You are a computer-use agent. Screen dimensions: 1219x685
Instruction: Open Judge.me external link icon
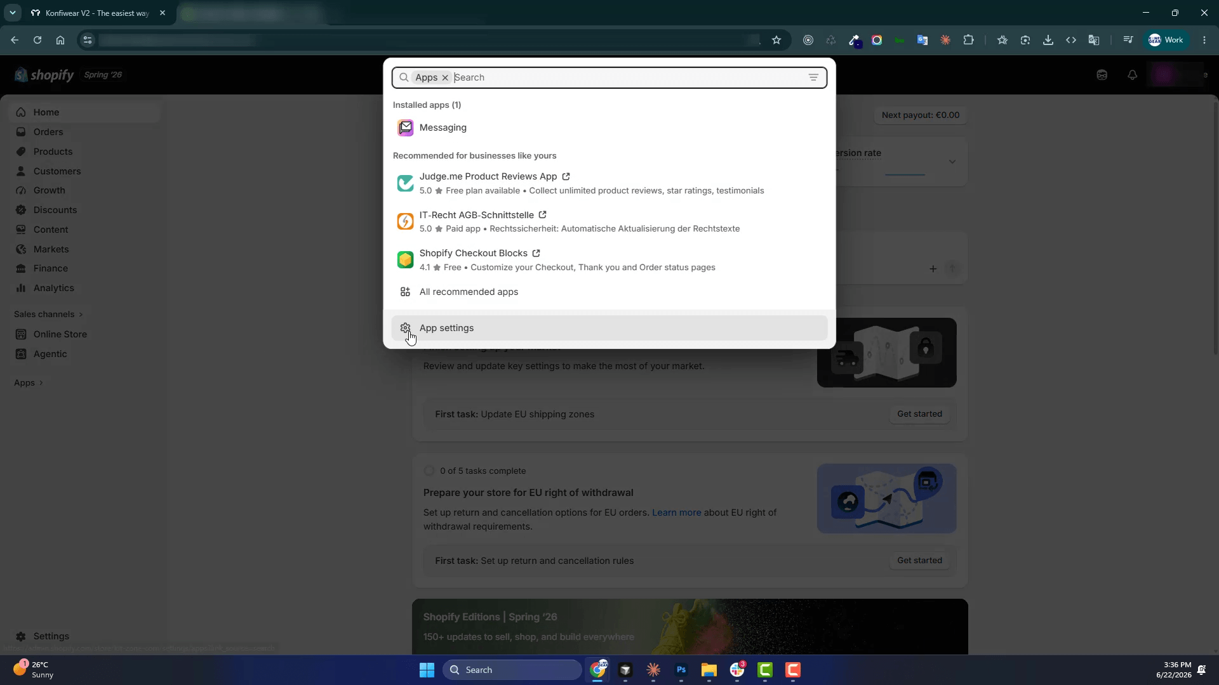(566, 176)
